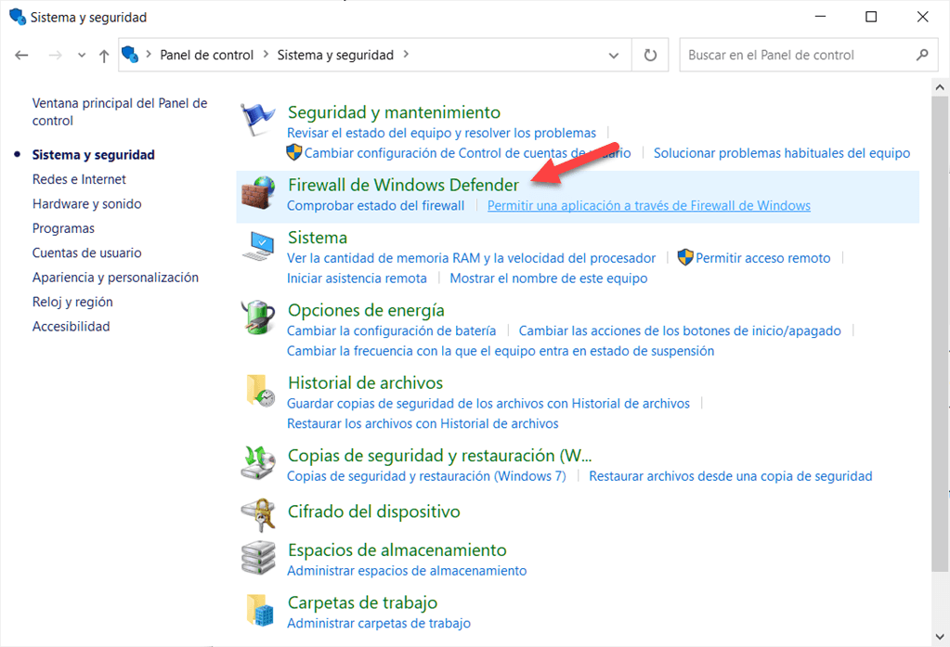Image resolution: width=950 pixels, height=647 pixels.
Task: Click the Sistema y seguridad title bar icon
Action: pos(19,17)
